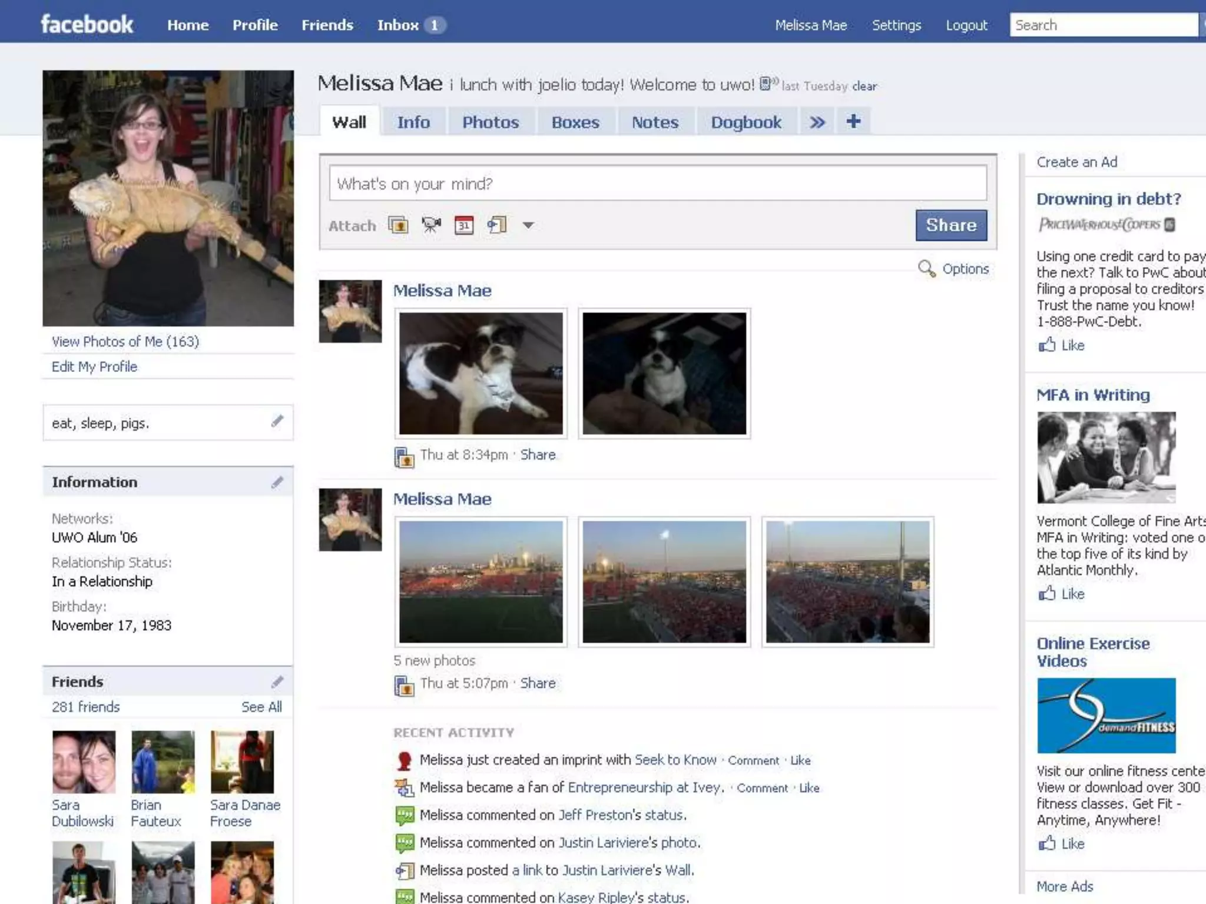Edit the Friends box with its pencil icon
The image size is (1206, 904).
(x=277, y=682)
